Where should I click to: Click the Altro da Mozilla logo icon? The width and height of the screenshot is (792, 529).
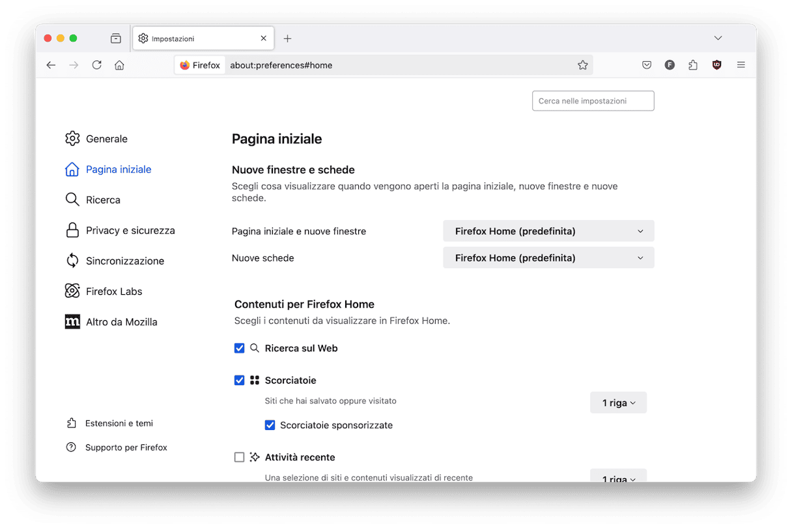pyautogui.click(x=72, y=322)
